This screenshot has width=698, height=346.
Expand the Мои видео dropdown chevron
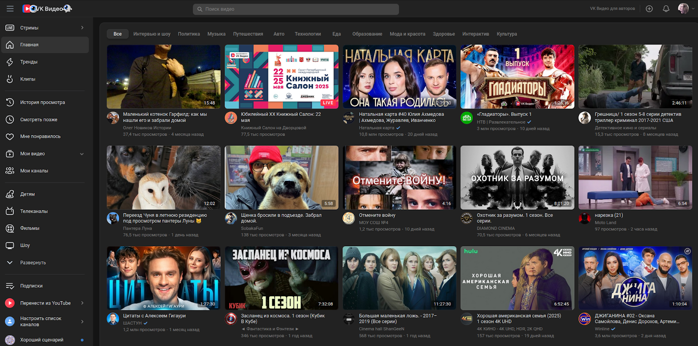point(82,154)
